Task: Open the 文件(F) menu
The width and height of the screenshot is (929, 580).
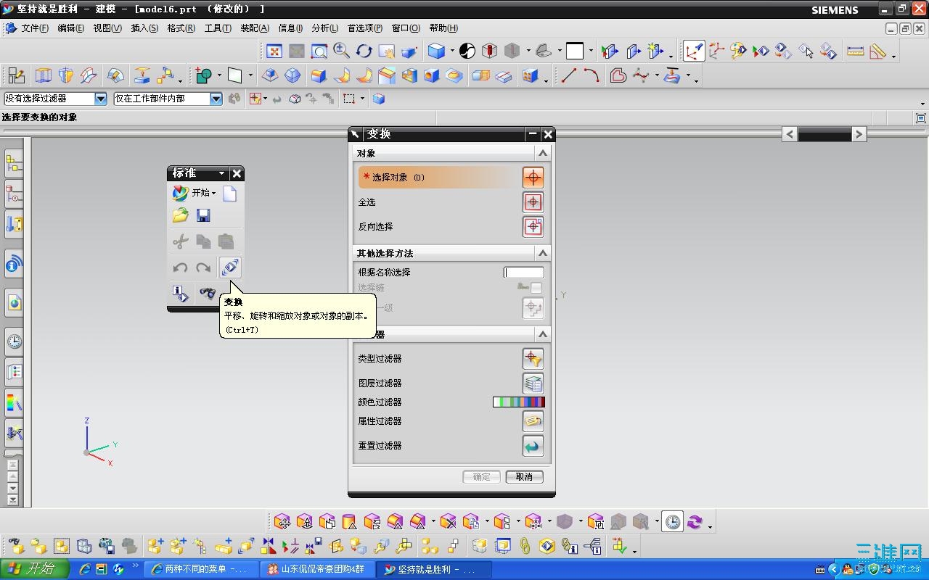Action: tap(35, 28)
